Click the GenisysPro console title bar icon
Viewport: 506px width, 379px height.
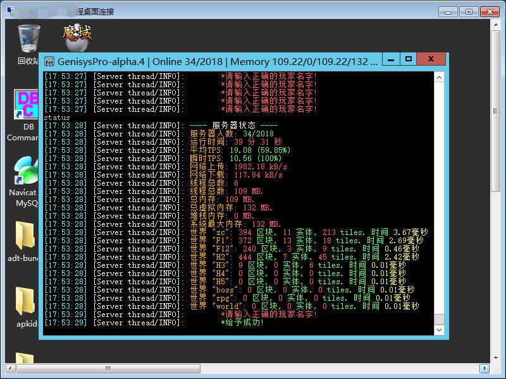(x=49, y=61)
